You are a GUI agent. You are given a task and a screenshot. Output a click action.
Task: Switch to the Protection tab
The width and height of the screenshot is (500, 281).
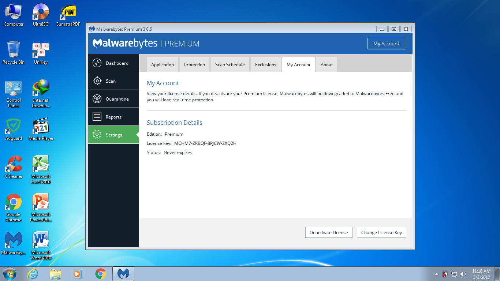click(194, 64)
